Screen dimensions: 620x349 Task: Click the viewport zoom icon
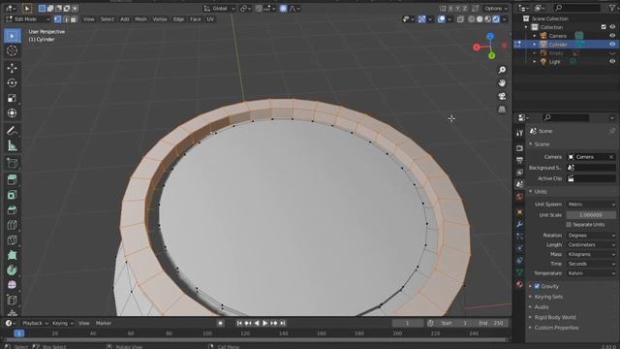(x=502, y=70)
